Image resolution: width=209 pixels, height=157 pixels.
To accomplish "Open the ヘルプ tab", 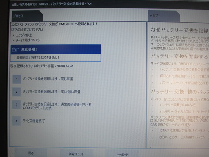I will click(x=164, y=16).
